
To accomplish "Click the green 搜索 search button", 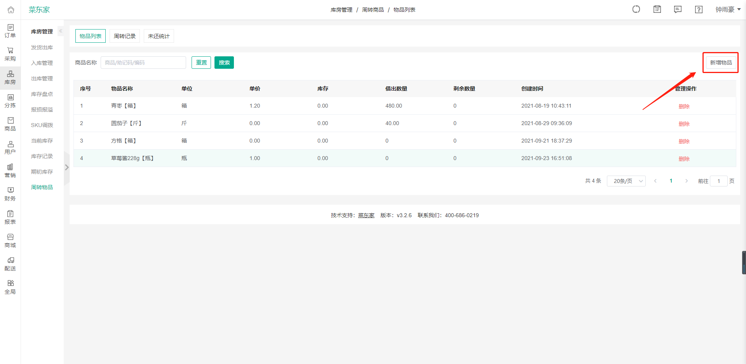I will [x=224, y=63].
